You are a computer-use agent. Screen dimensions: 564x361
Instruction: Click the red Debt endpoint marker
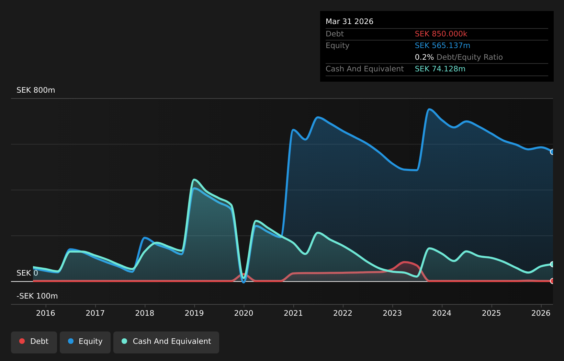pos(552,281)
